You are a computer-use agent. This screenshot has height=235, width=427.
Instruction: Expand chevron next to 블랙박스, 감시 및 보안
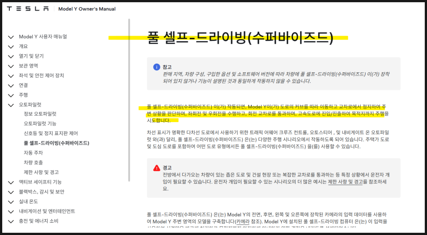pyautogui.click(x=11, y=192)
